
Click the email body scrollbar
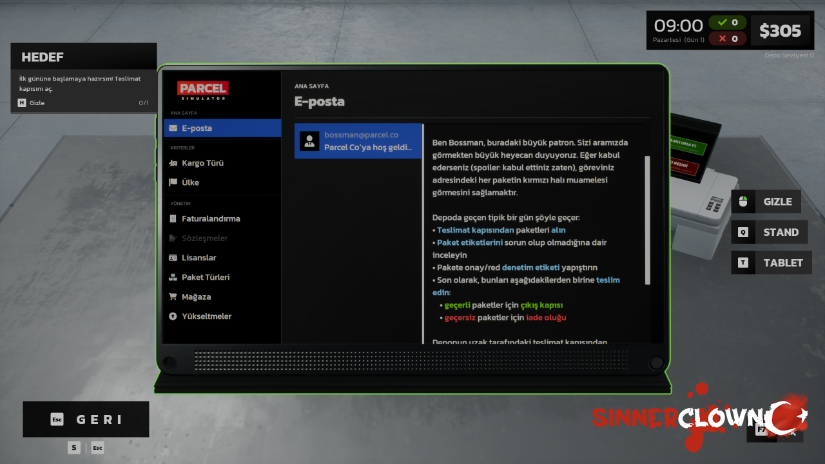click(648, 220)
